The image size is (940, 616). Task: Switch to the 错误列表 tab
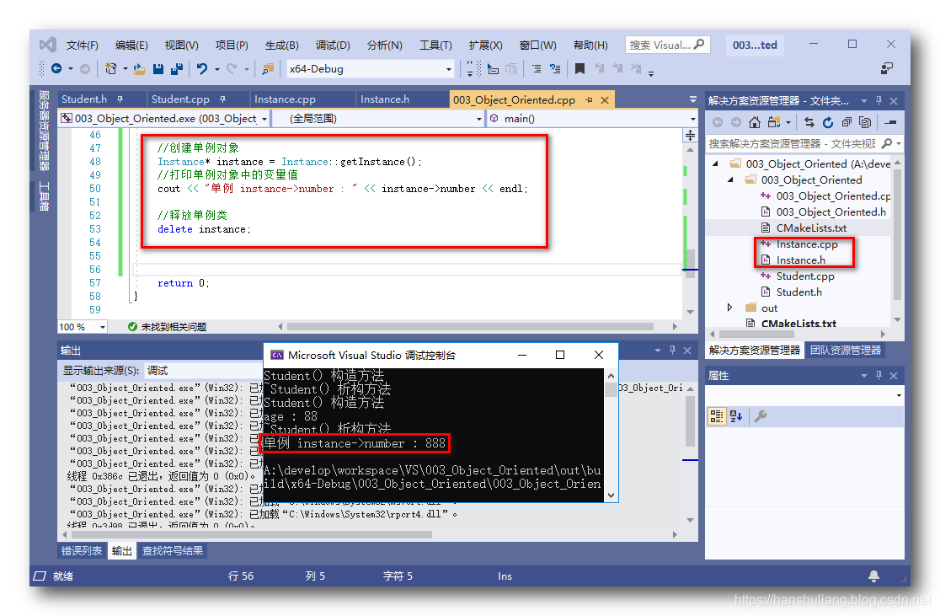coord(82,550)
